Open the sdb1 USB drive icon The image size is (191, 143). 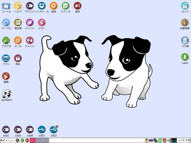[42, 129]
